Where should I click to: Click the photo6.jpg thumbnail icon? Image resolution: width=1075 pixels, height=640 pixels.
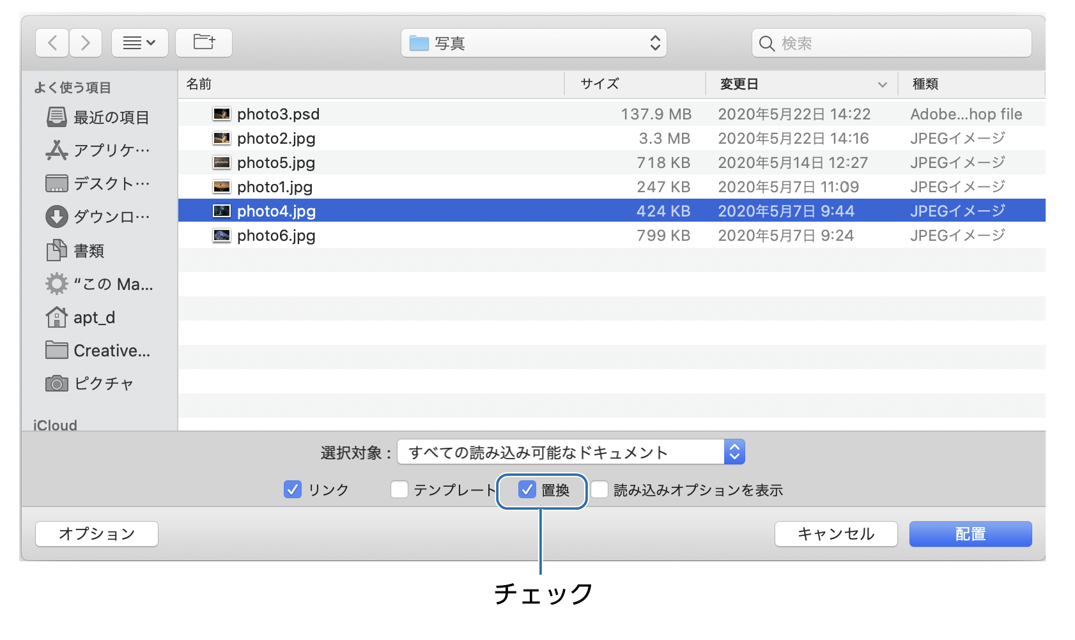click(222, 235)
